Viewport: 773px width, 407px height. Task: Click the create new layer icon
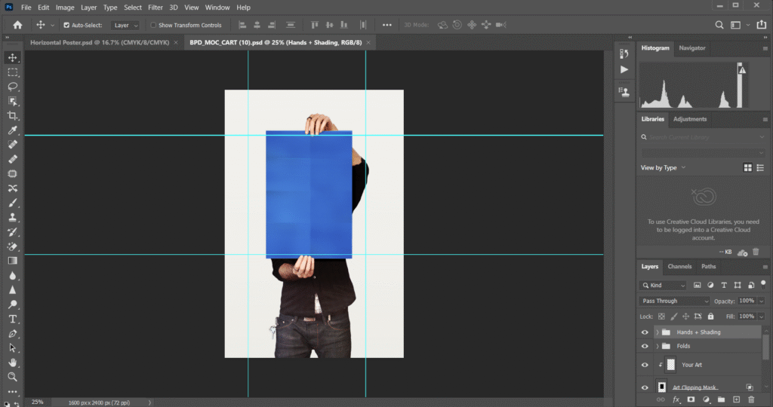pos(736,399)
